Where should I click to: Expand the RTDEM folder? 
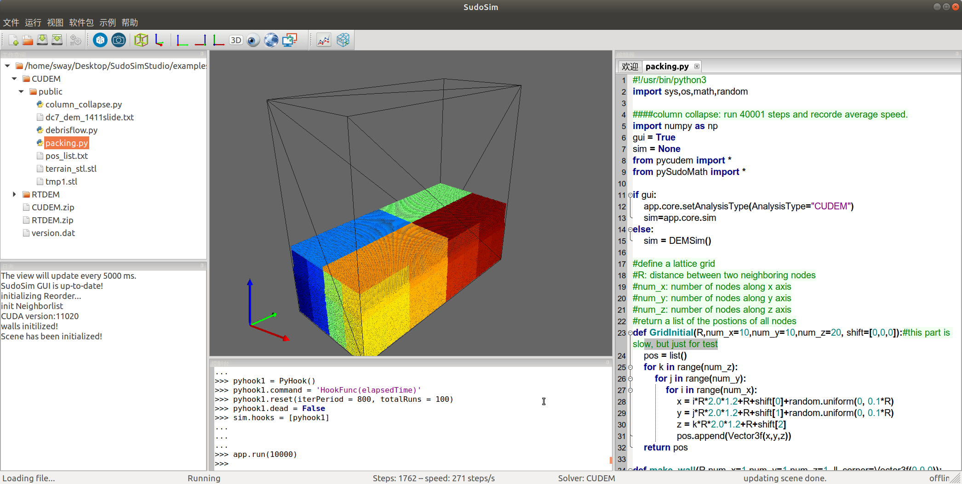pos(14,195)
